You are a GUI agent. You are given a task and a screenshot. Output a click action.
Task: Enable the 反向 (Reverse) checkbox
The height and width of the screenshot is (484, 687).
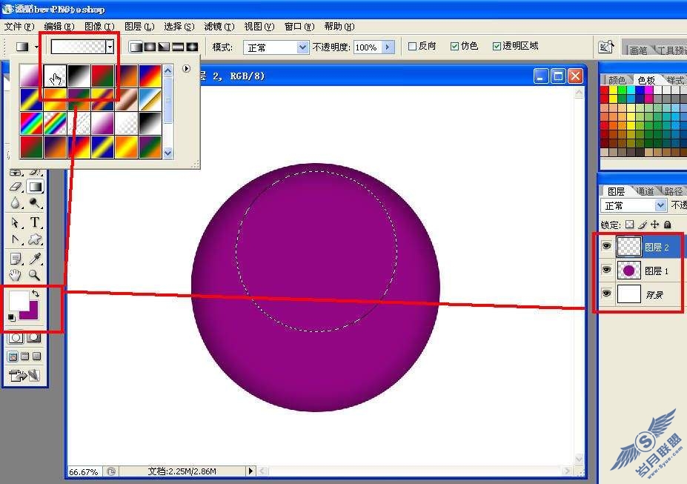point(412,46)
